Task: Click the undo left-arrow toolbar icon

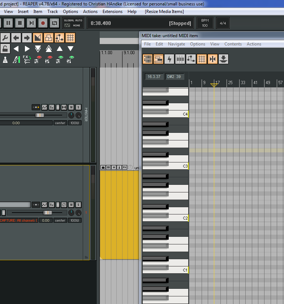Action: pos(16,38)
